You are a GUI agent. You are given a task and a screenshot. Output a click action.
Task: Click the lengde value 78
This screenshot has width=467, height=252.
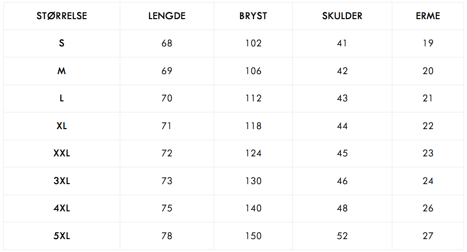click(167, 236)
